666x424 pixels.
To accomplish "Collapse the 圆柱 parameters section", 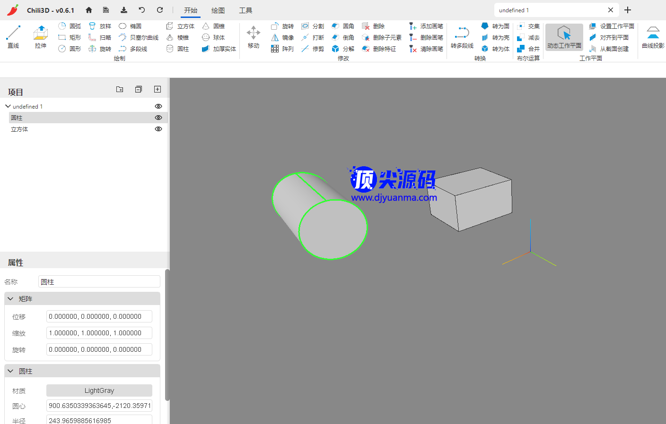I will click(10, 371).
